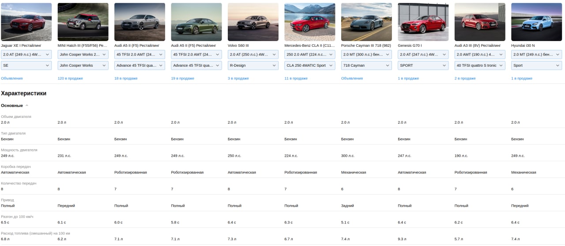
Task: Select the Задний drive value
Action: click(x=348, y=206)
